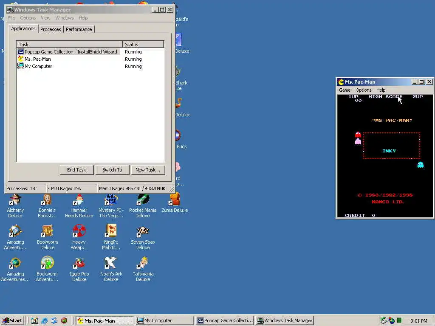Screen dimensions: 435x326
Task: Open Task Manager View menu
Action: click(46, 18)
